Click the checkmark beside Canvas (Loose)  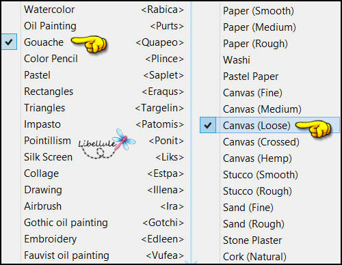208,125
